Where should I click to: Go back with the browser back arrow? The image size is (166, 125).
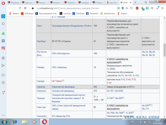coord(10,8)
